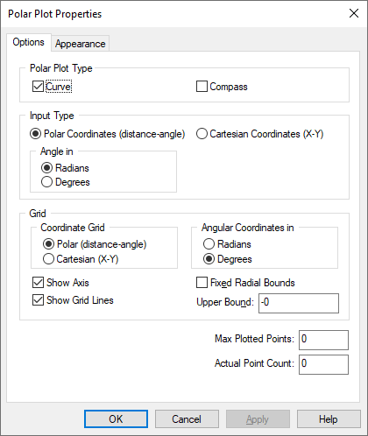This screenshot has height=436, width=368.
Task: Open Help for polar plot properties
Action: [x=329, y=419]
